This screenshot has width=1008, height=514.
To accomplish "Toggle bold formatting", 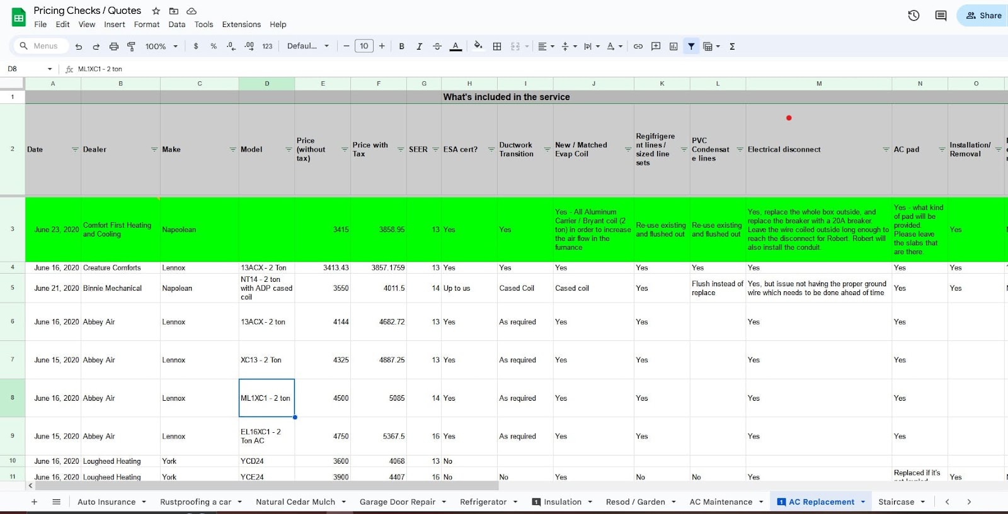I will click(401, 47).
